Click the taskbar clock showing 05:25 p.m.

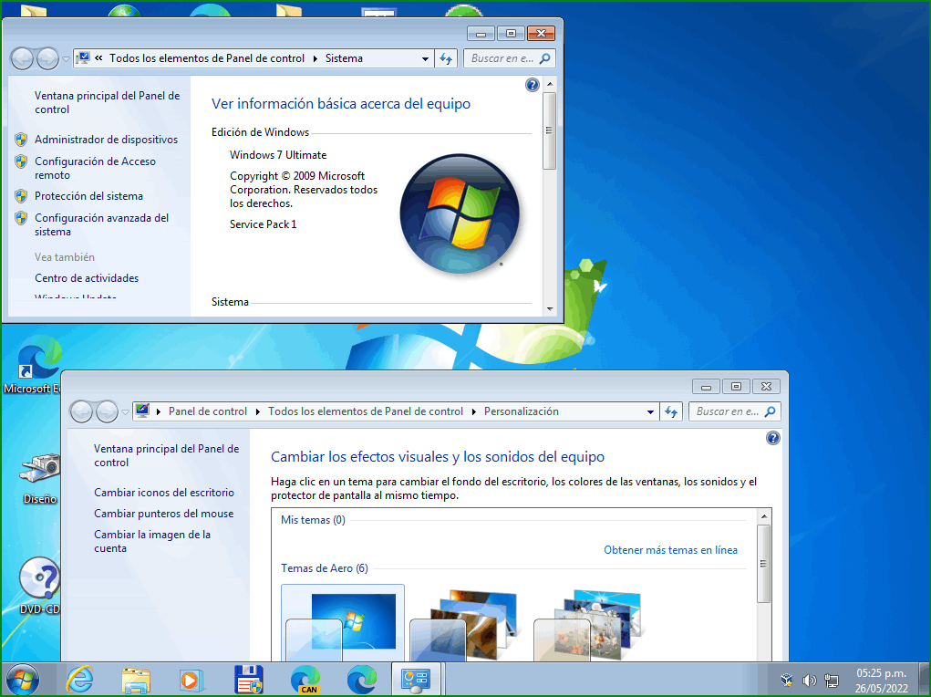(x=881, y=673)
